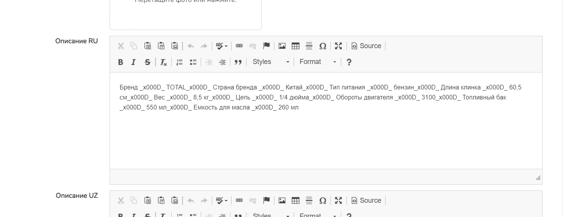
Task: Insert an anchor flag in Описание RU editor
Action: [x=266, y=46]
